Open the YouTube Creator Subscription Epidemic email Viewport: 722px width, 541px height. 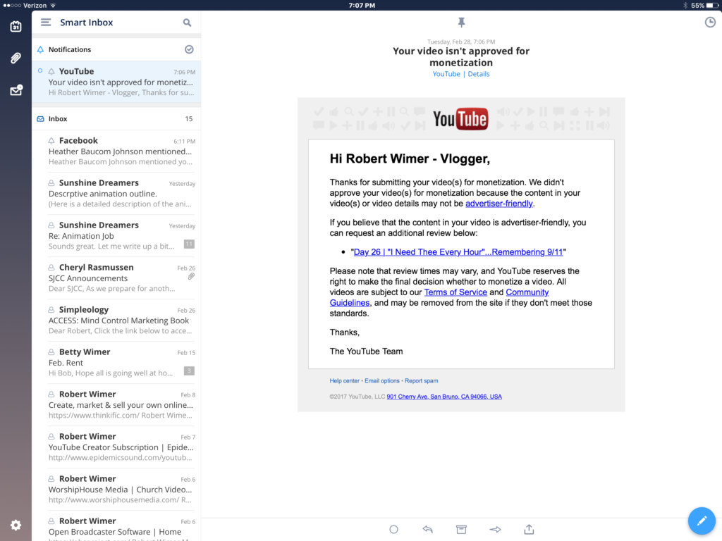pyautogui.click(x=116, y=447)
